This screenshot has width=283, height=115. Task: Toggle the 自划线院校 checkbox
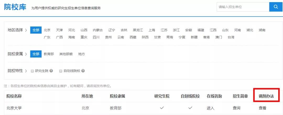pyautogui.click(x=61, y=71)
